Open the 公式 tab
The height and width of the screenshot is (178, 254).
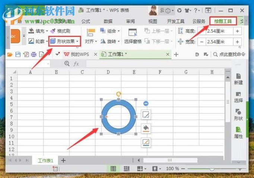pos(86,21)
